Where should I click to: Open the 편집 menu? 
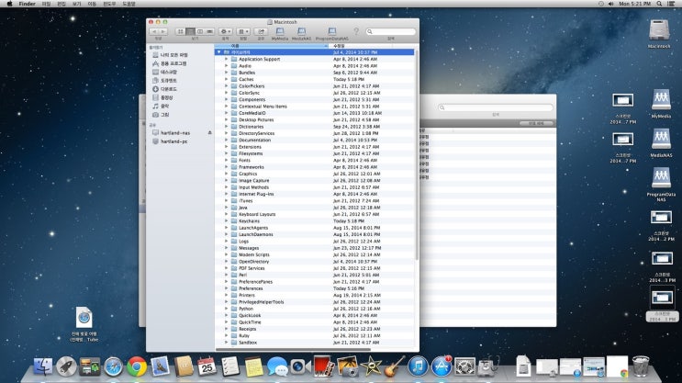[61, 4]
